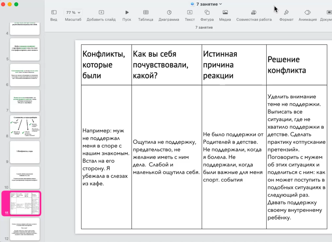
Task: Select slide 8 thumbnail with checkmark arrows
Action: click(x=25, y=127)
